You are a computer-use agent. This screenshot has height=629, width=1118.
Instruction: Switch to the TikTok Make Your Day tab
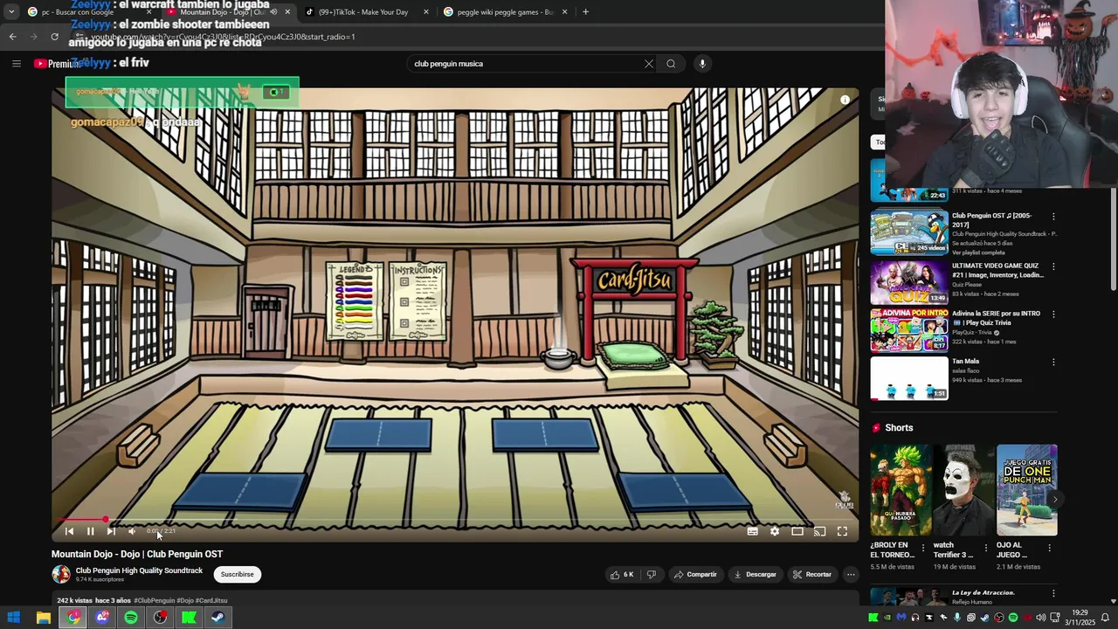pos(367,12)
